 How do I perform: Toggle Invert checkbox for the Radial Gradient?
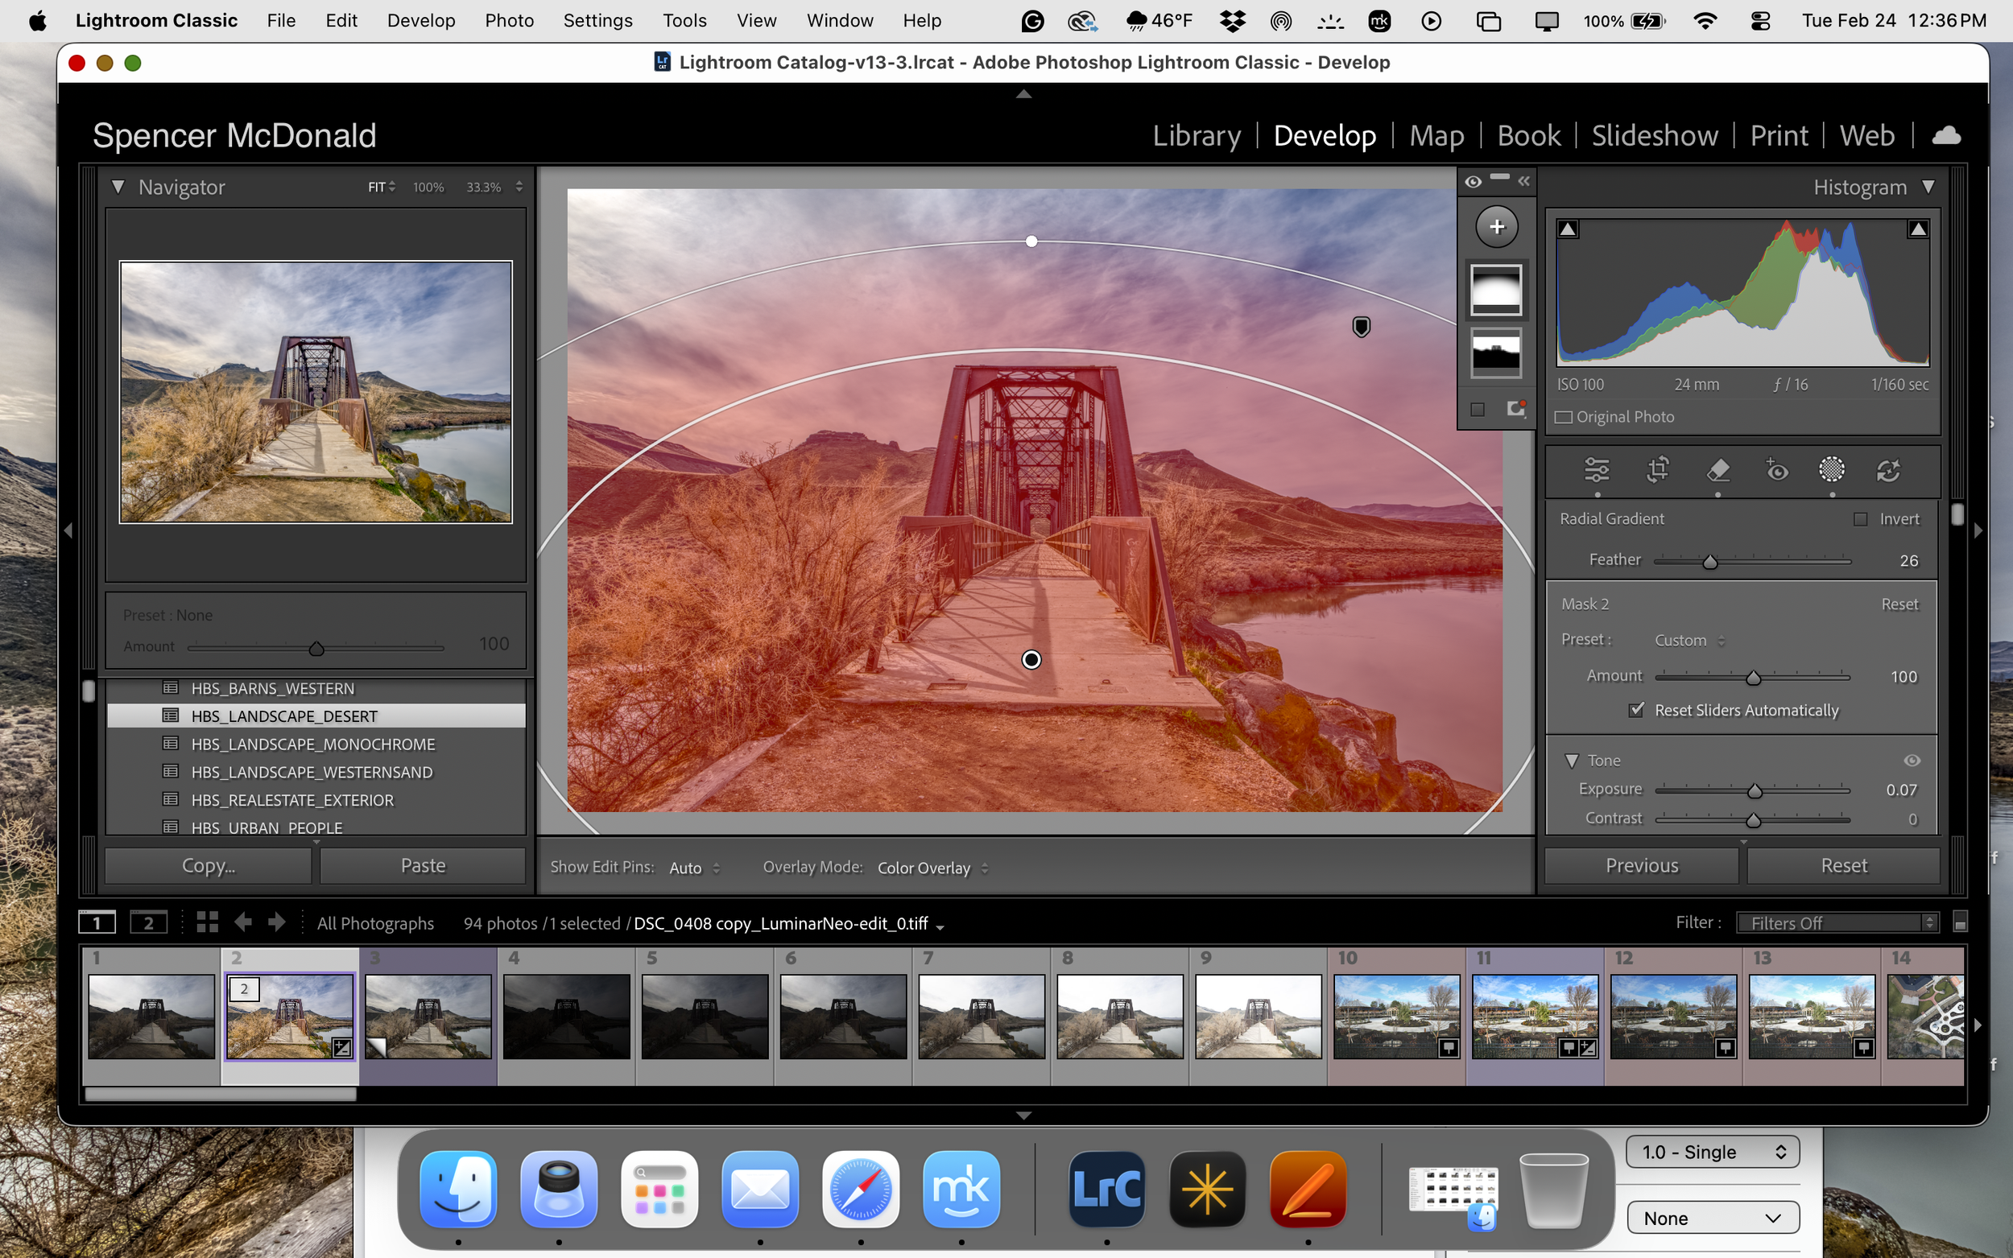click(1862, 518)
